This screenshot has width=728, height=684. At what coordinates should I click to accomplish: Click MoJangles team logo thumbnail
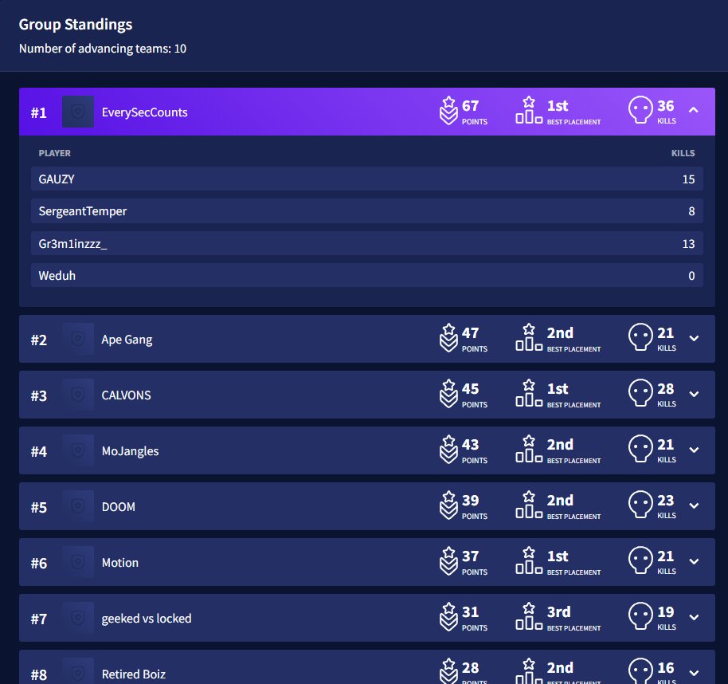click(x=78, y=450)
